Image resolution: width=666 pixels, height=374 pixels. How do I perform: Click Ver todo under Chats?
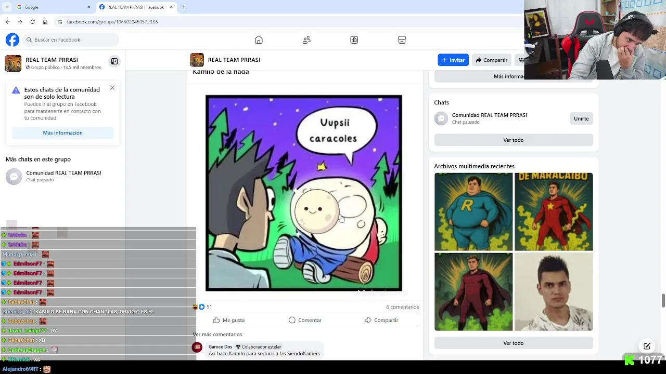pos(514,140)
